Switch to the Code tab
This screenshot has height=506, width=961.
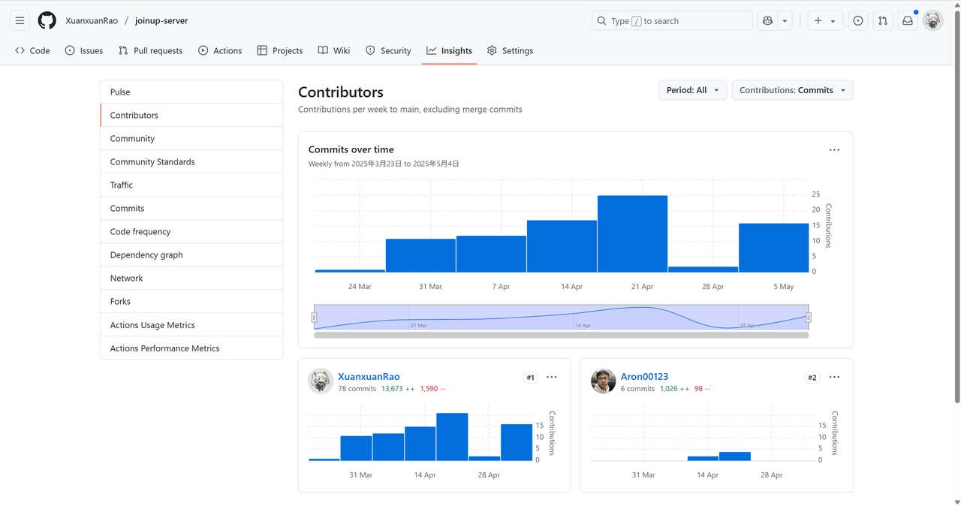[x=32, y=50]
